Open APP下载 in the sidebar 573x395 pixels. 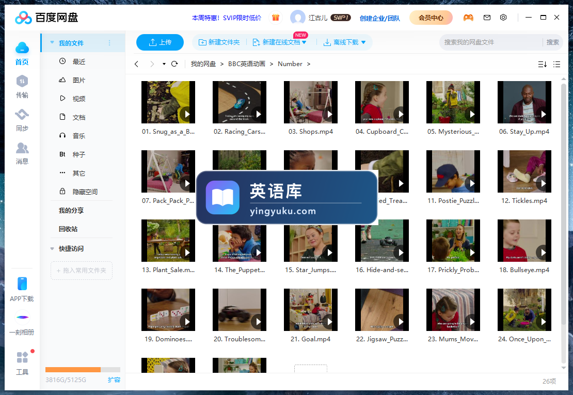(22, 284)
